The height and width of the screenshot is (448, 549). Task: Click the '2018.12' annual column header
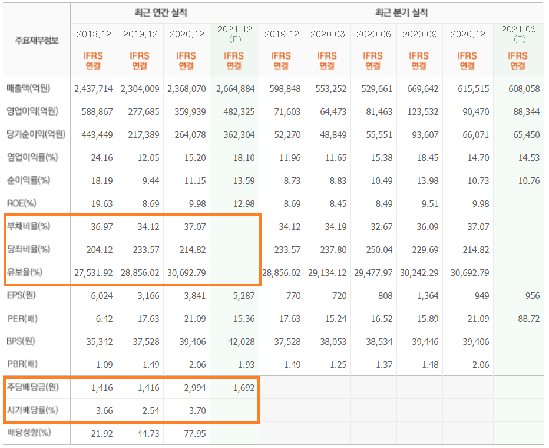tap(94, 34)
